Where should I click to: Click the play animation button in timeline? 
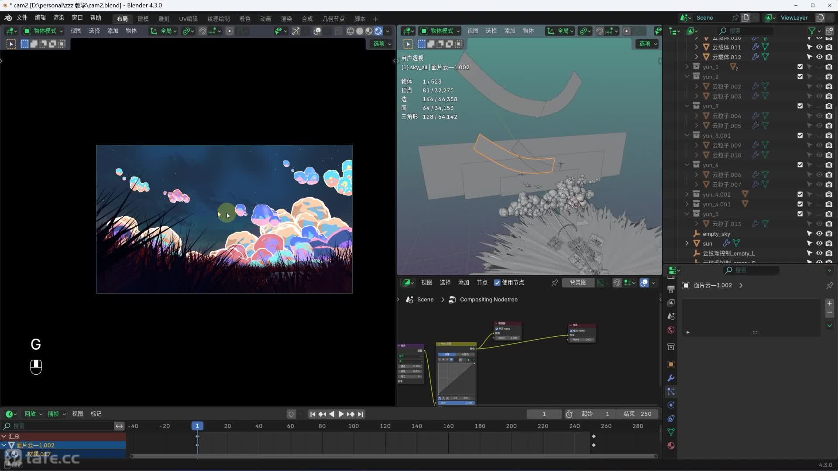click(x=341, y=414)
